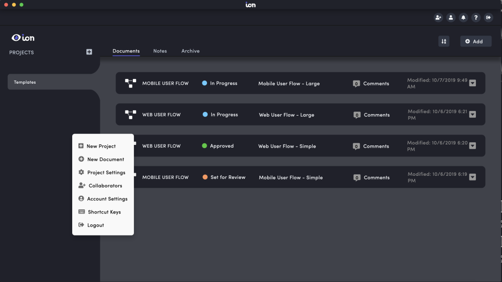Click Comments on Mobile User Flow Simple
Image resolution: width=502 pixels, height=282 pixels.
point(372,177)
